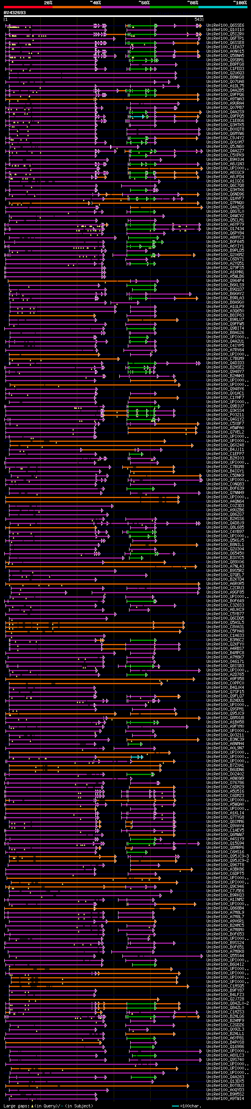251x1109 pixels.
Task: Select the query name AV432693
Action: pyautogui.click(x=15, y=13)
